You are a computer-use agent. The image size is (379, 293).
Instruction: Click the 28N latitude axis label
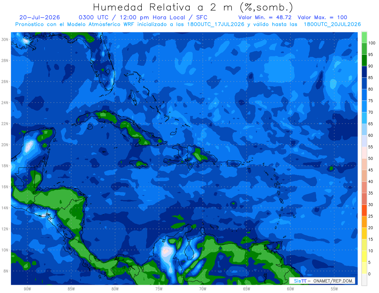click(5, 60)
